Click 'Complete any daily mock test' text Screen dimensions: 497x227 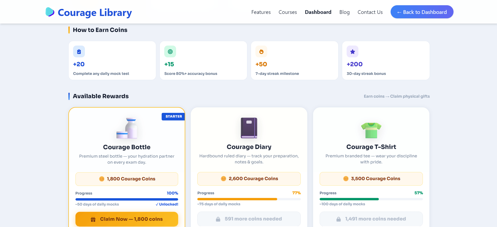click(x=101, y=74)
